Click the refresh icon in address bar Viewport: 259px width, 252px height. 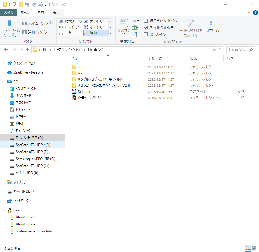tap(220, 50)
